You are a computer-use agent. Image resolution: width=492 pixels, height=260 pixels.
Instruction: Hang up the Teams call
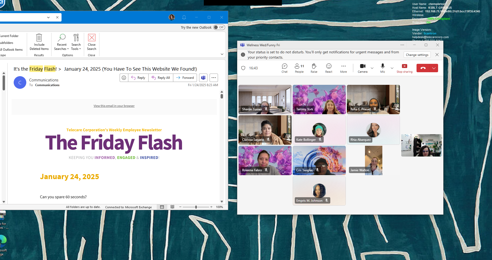423,68
